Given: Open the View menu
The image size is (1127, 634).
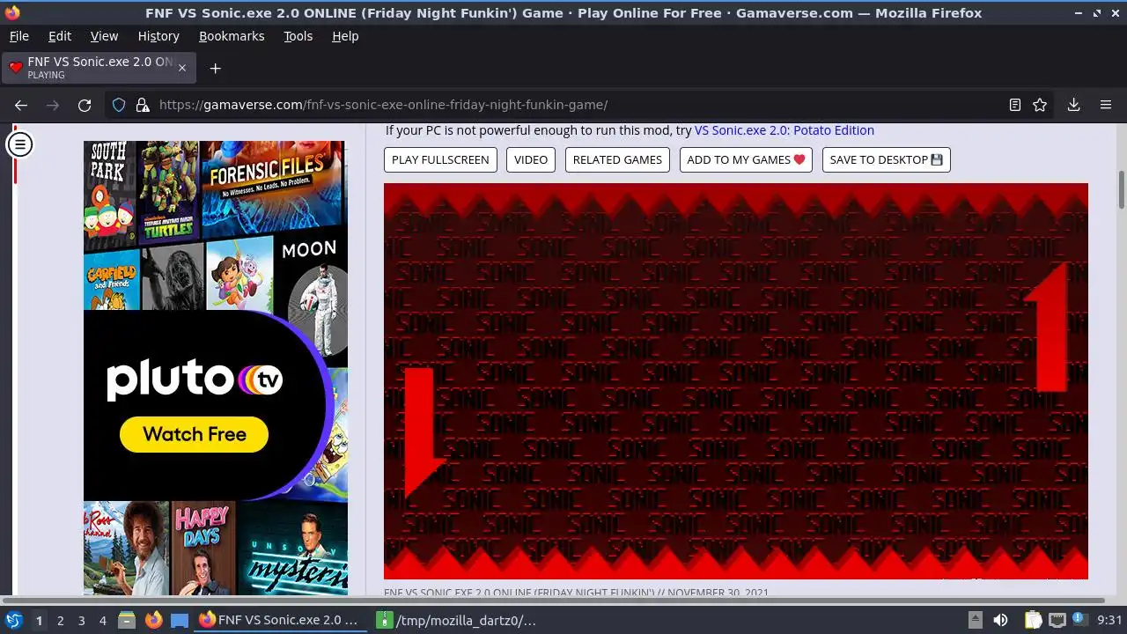Looking at the screenshot, I should 104,36.
